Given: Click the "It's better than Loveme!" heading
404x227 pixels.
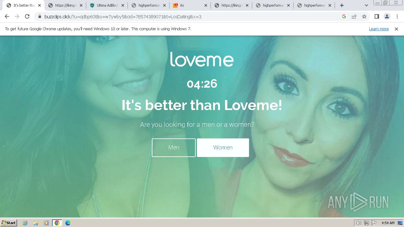Looking at the screenshot, I should (202, 105).
